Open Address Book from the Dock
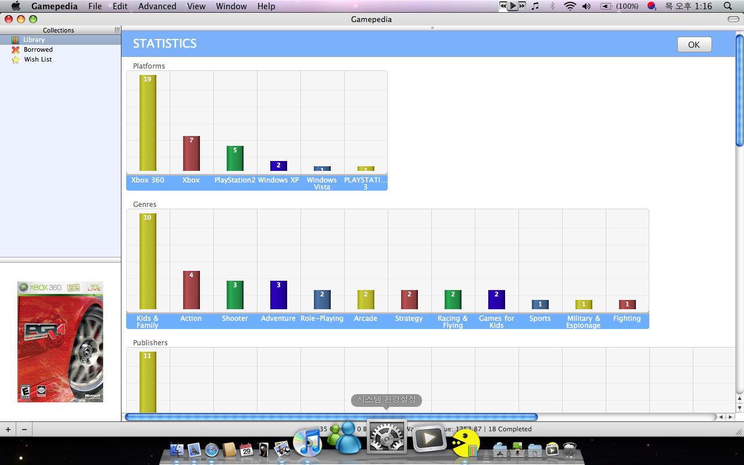Image resolution: width=744 pixels, height=465 pixels. pyautogui.click(x=229, y=449)
